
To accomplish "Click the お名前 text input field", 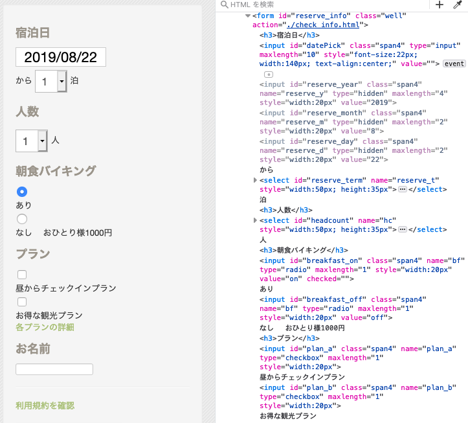I will pyautogui.click(x=54, y=369).
